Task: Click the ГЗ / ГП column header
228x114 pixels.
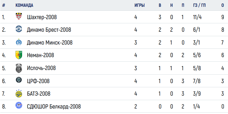Action: pos(199,5)
